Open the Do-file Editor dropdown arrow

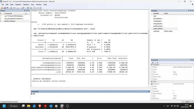25,8
